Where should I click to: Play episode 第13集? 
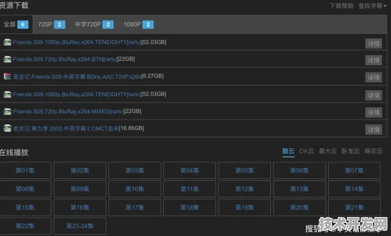299,189
